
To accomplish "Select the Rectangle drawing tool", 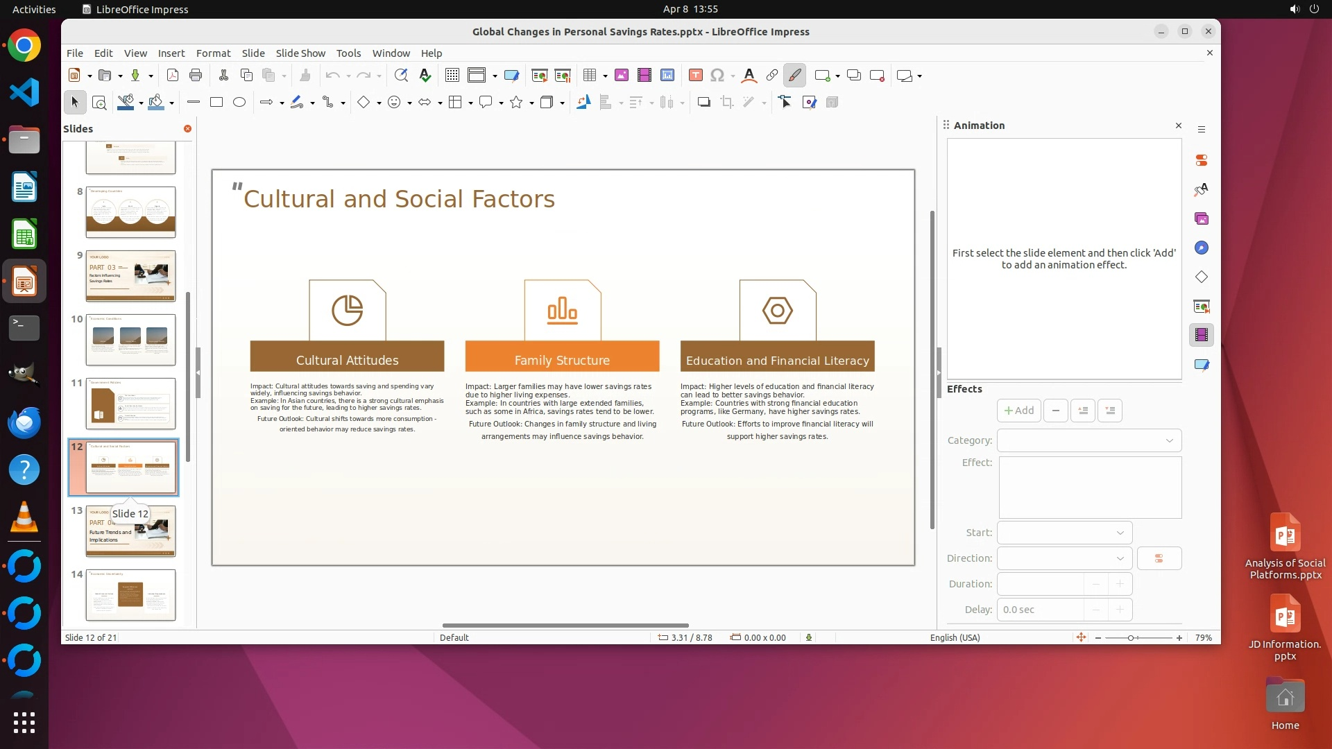I will (216, 103).
